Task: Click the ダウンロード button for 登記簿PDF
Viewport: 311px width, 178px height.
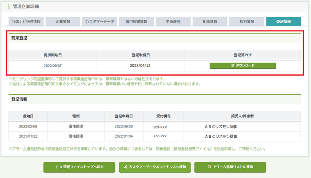Action: (243, 66)
